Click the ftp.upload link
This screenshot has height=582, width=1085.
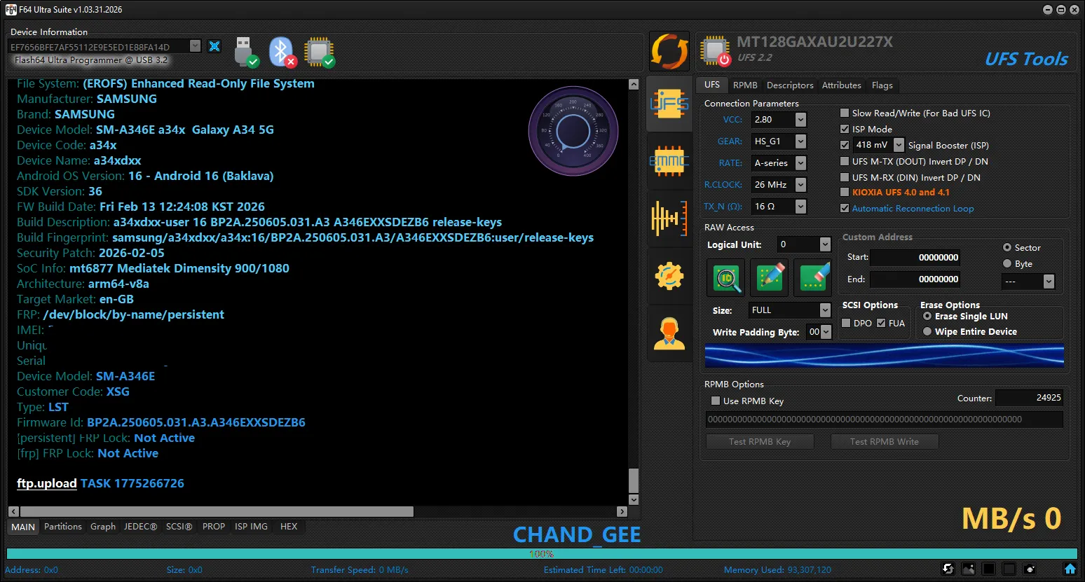coord(47,483)
